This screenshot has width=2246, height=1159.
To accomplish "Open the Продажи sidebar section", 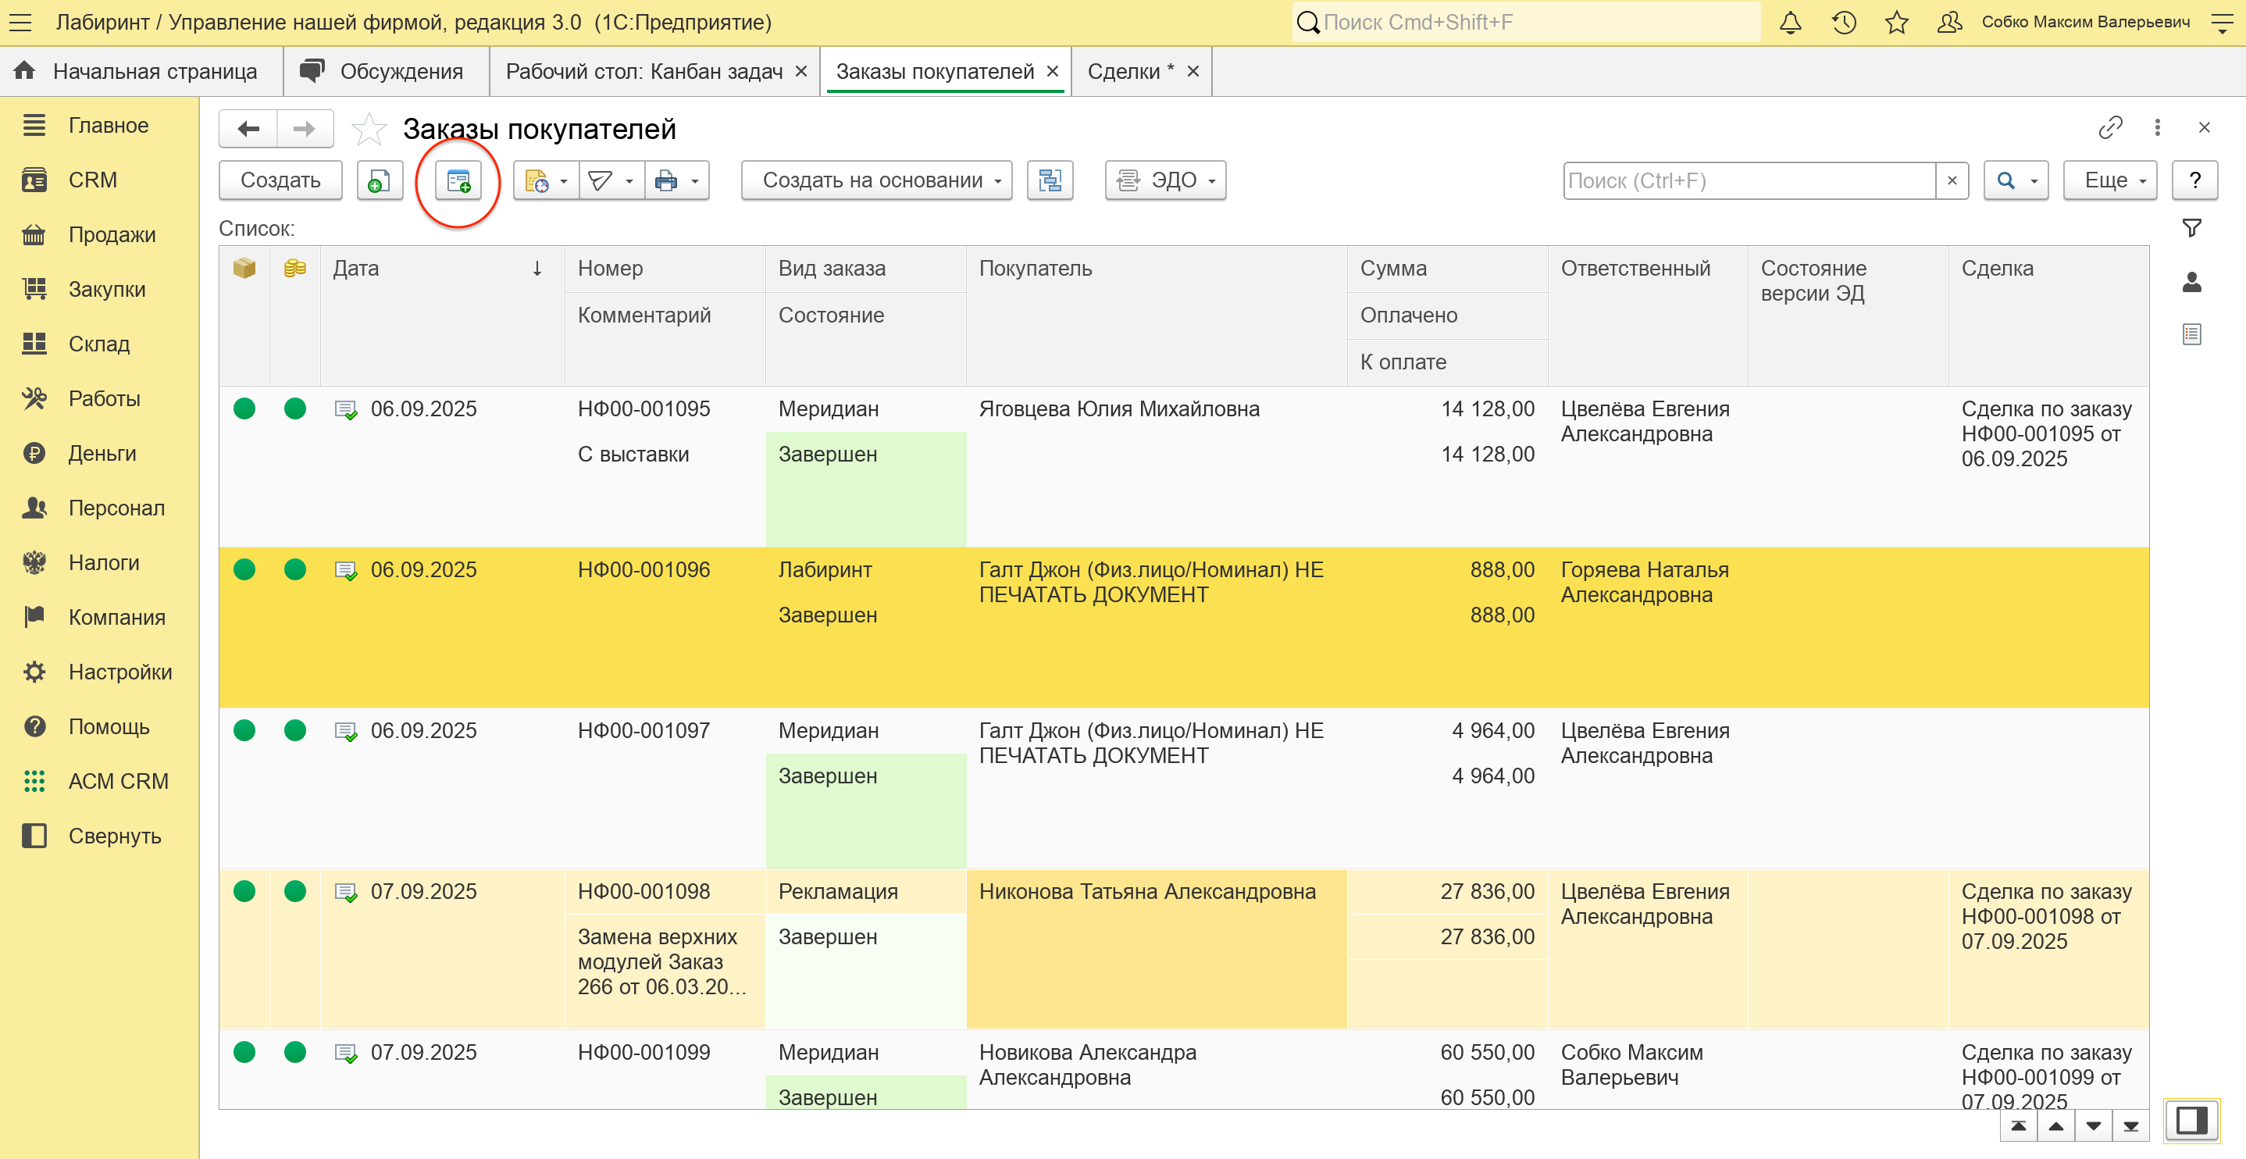I will tap(112, 234).
